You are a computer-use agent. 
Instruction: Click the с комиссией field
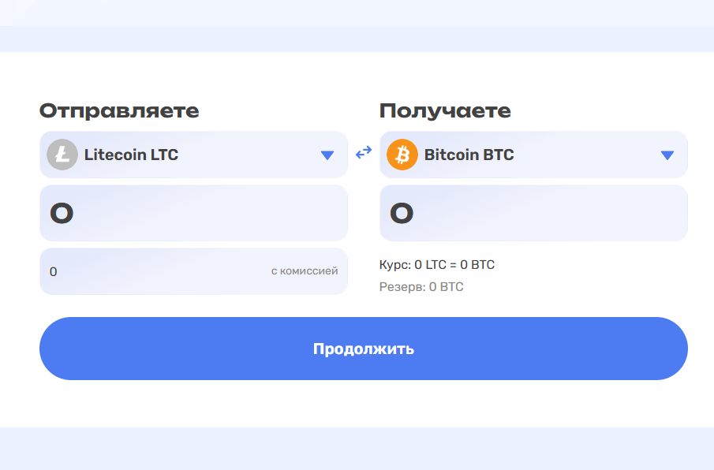pyautogui.click(x=193, y=270)
